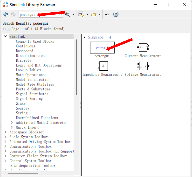Open the search options dropdown arrow
This screenshot has height=177, width=192.
coord(74,14)
